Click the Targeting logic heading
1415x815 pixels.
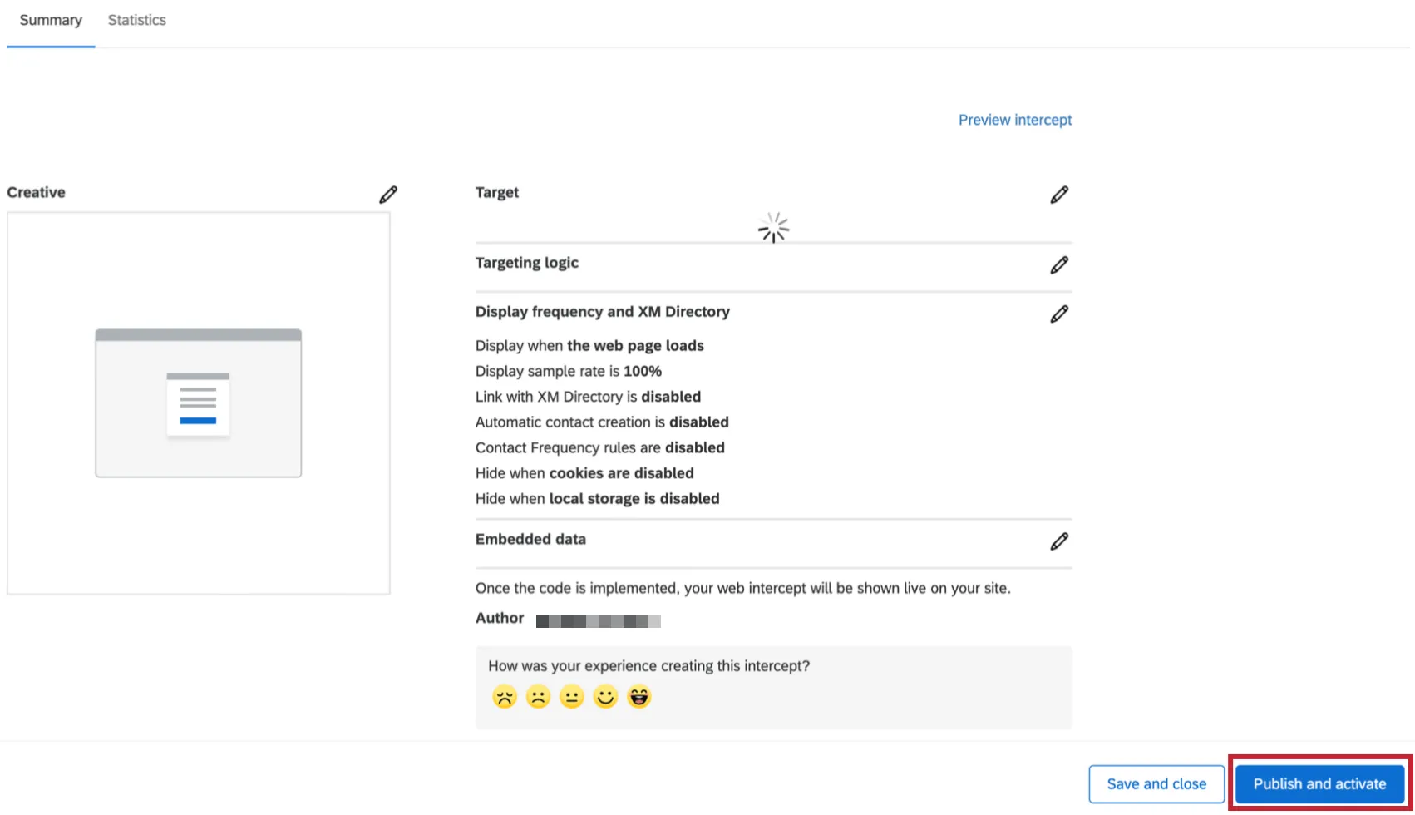click(526, 262)
